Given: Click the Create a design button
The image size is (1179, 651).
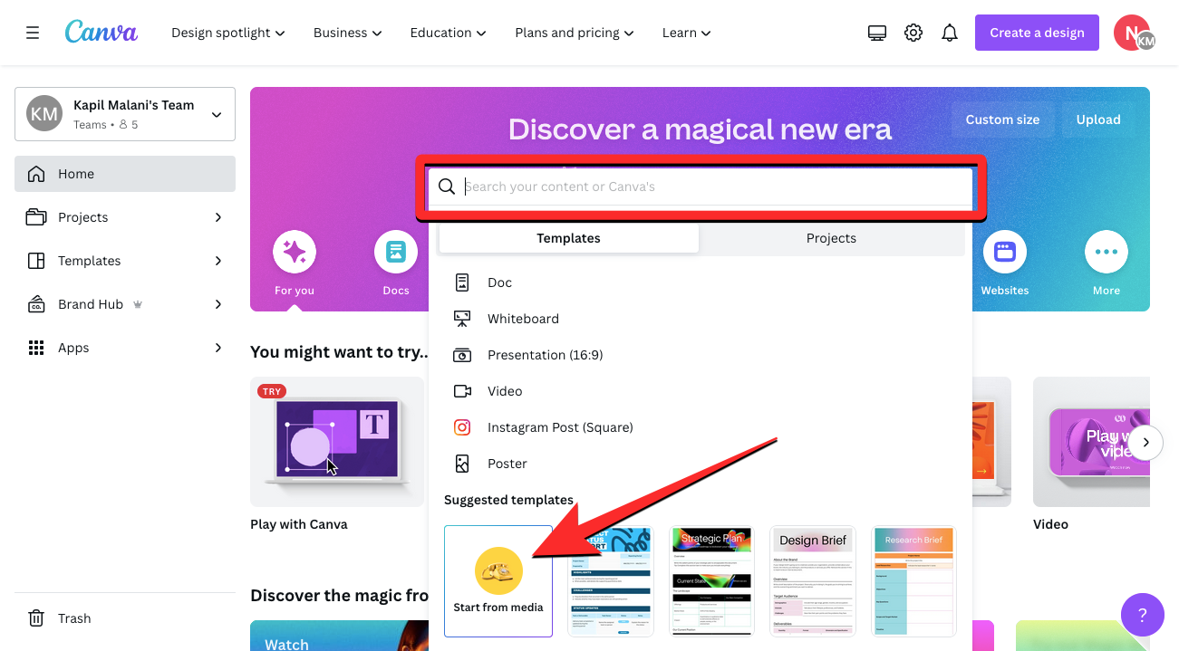Looking at the screenshot, I should pos(1037,33).
